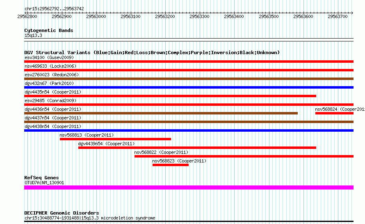365x224 pixels.
Task: Click ruler position 29562800
Action: [27, 16]
